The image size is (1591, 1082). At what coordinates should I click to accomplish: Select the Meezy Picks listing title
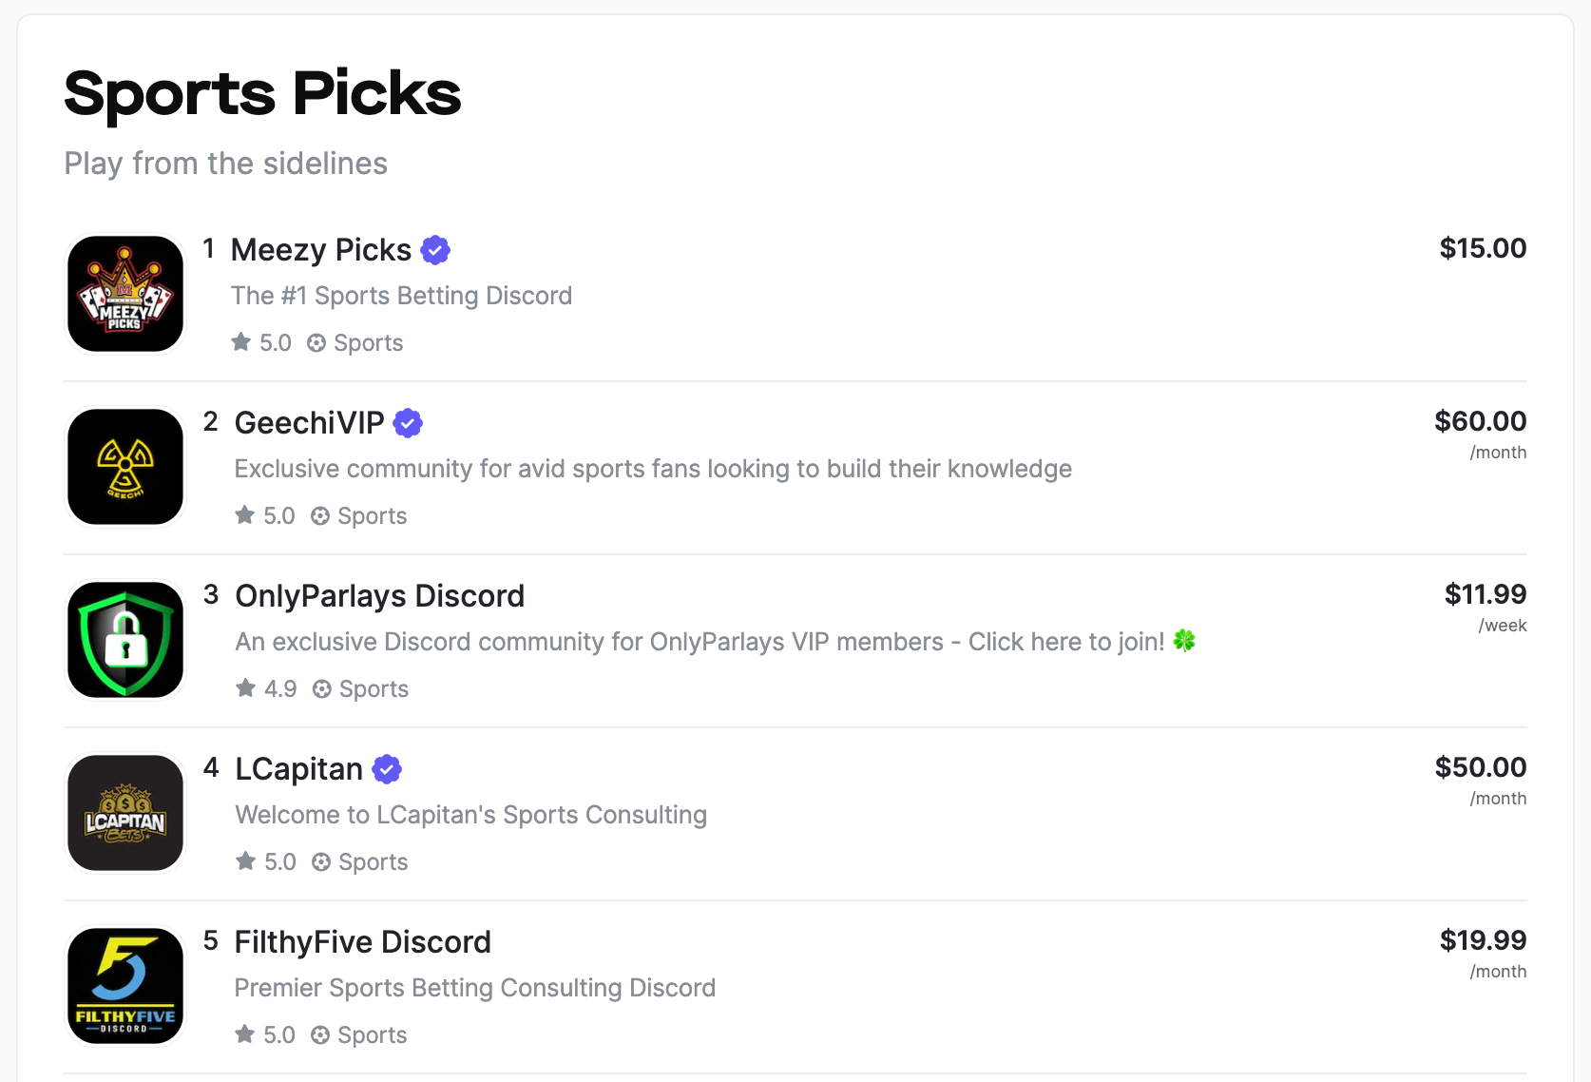321,250
